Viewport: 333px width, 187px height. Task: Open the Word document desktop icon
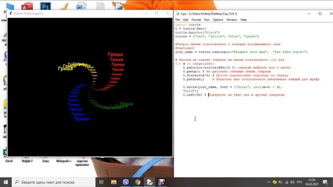point(81,6)
